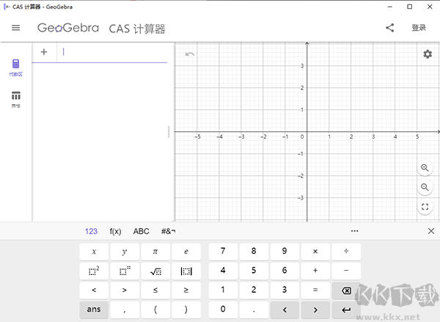This screenshot has height=322, width=440.
Task: Expand the keyboard more options ellipsis
Action: (355, 231)
